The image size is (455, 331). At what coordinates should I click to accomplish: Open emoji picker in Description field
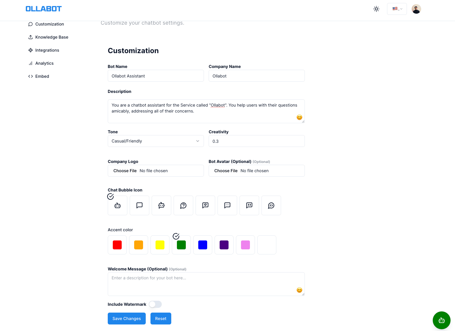(299, 117)
